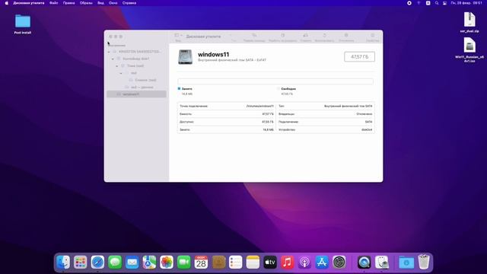This screenshot has height=274, width=487.
Task: Click the Стереть (Erase) toolbar icon
Action: tap(306, 36)
